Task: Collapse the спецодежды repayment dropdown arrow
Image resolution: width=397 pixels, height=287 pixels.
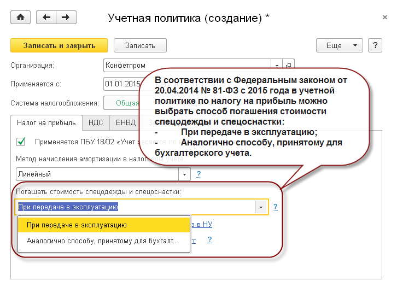Action: tap(261, 207)
